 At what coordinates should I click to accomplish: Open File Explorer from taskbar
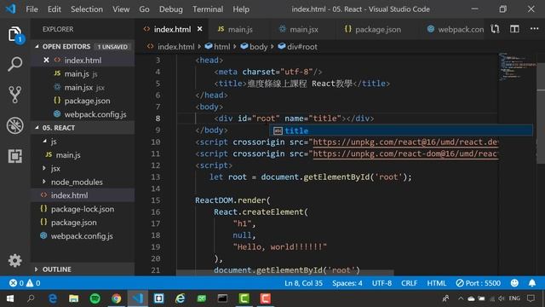[x=74, y=298]
